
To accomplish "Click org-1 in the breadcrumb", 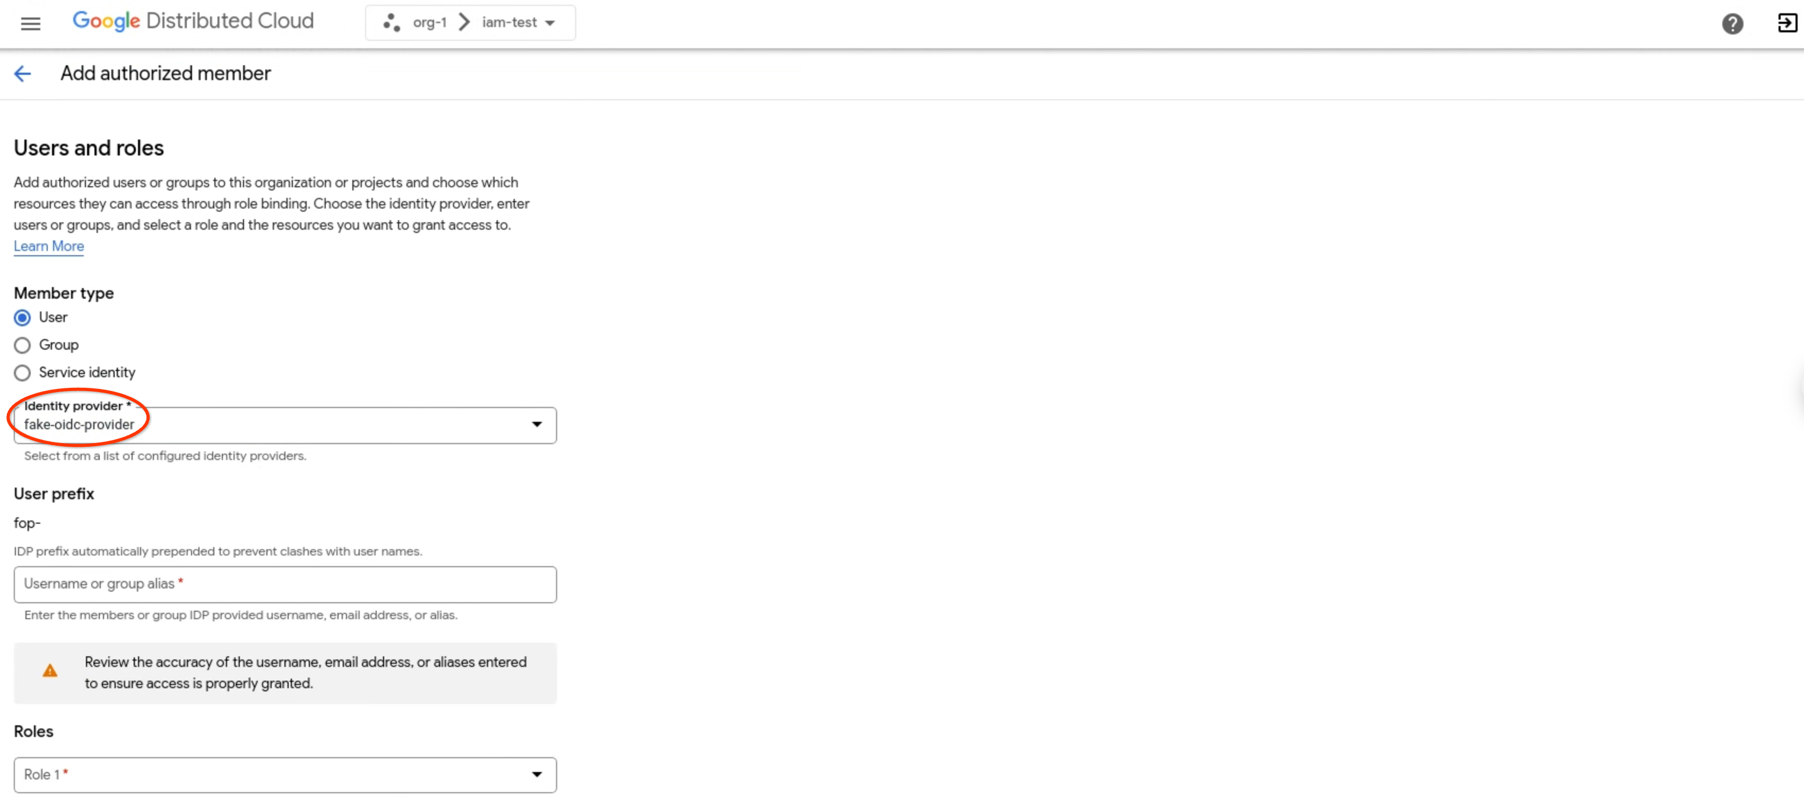I will tap(429, 22).
